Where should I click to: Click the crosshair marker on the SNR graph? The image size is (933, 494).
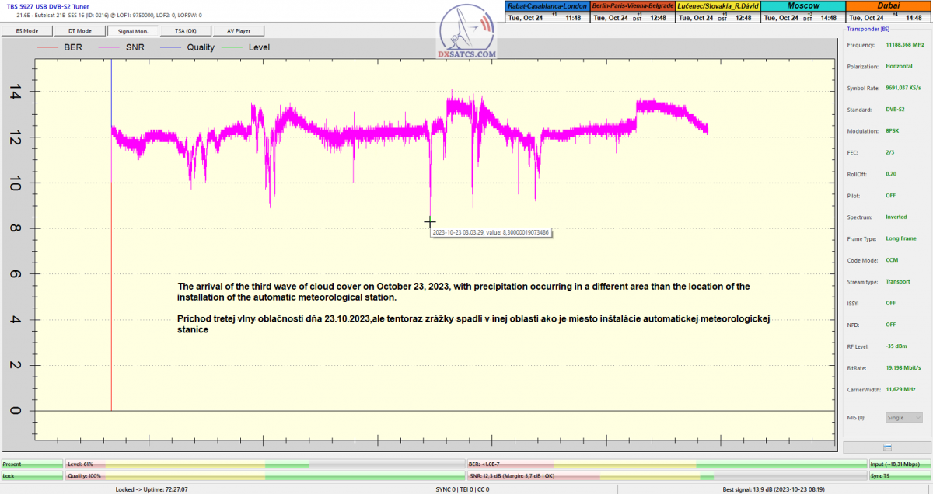430,222
